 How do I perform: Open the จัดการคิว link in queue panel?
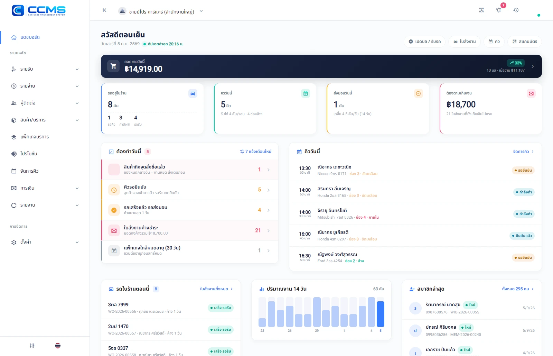(523, 152)
